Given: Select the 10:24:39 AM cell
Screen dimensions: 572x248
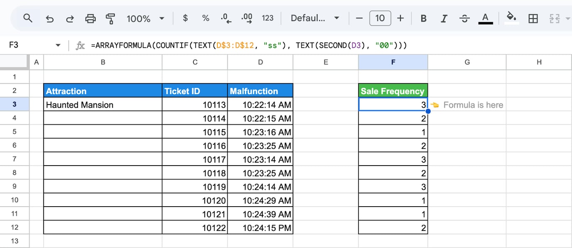Looking at the screenshot, I should (260, 214).
